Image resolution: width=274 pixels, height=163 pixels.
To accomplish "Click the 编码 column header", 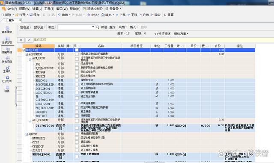I will pos(39,46).
